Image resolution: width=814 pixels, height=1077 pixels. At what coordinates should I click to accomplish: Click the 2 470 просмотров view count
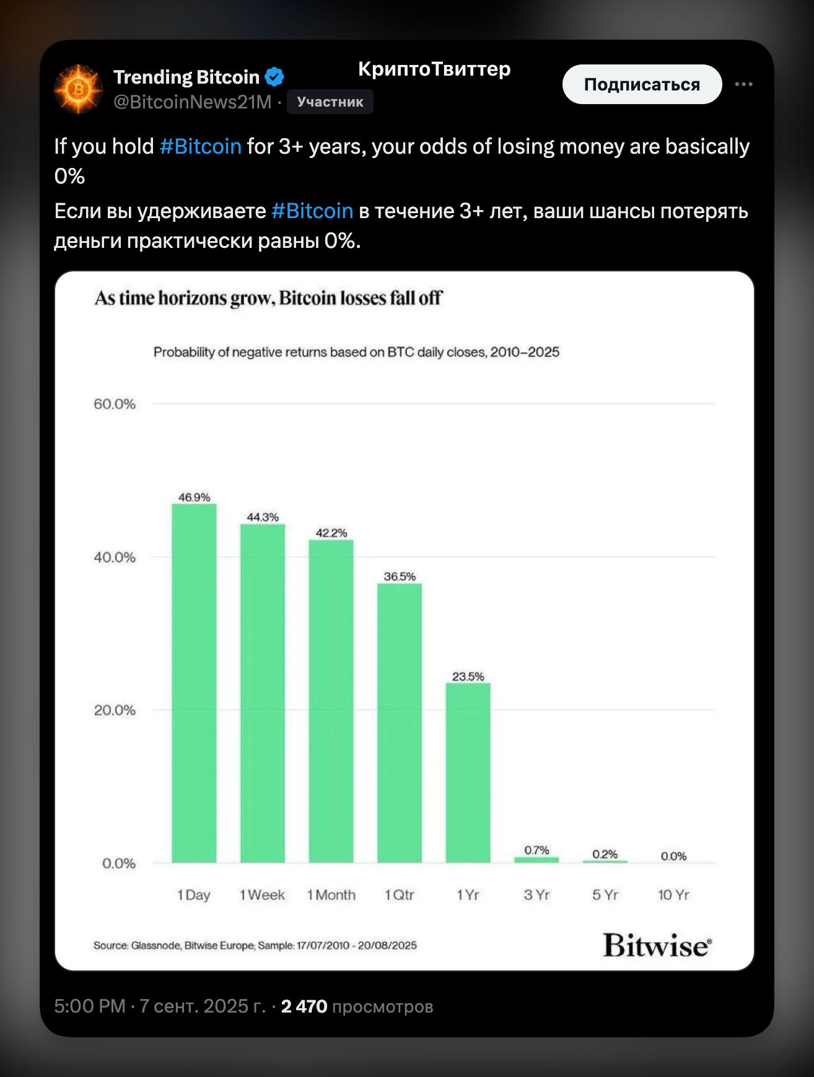tap(357, 1006)
